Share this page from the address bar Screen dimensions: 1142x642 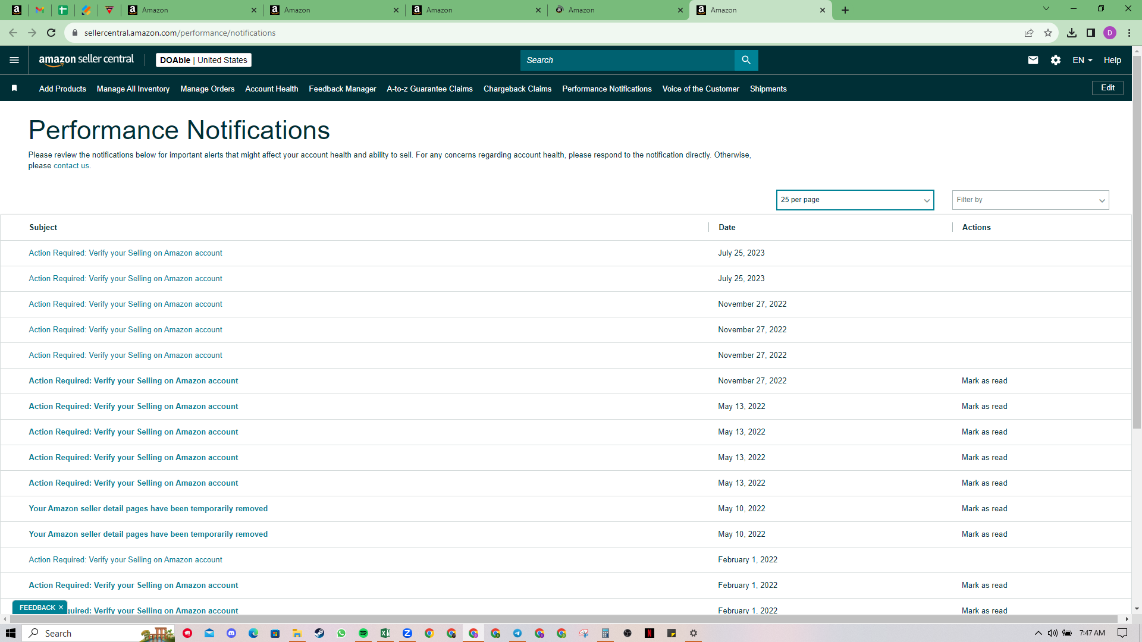[x=1029, y=33]
